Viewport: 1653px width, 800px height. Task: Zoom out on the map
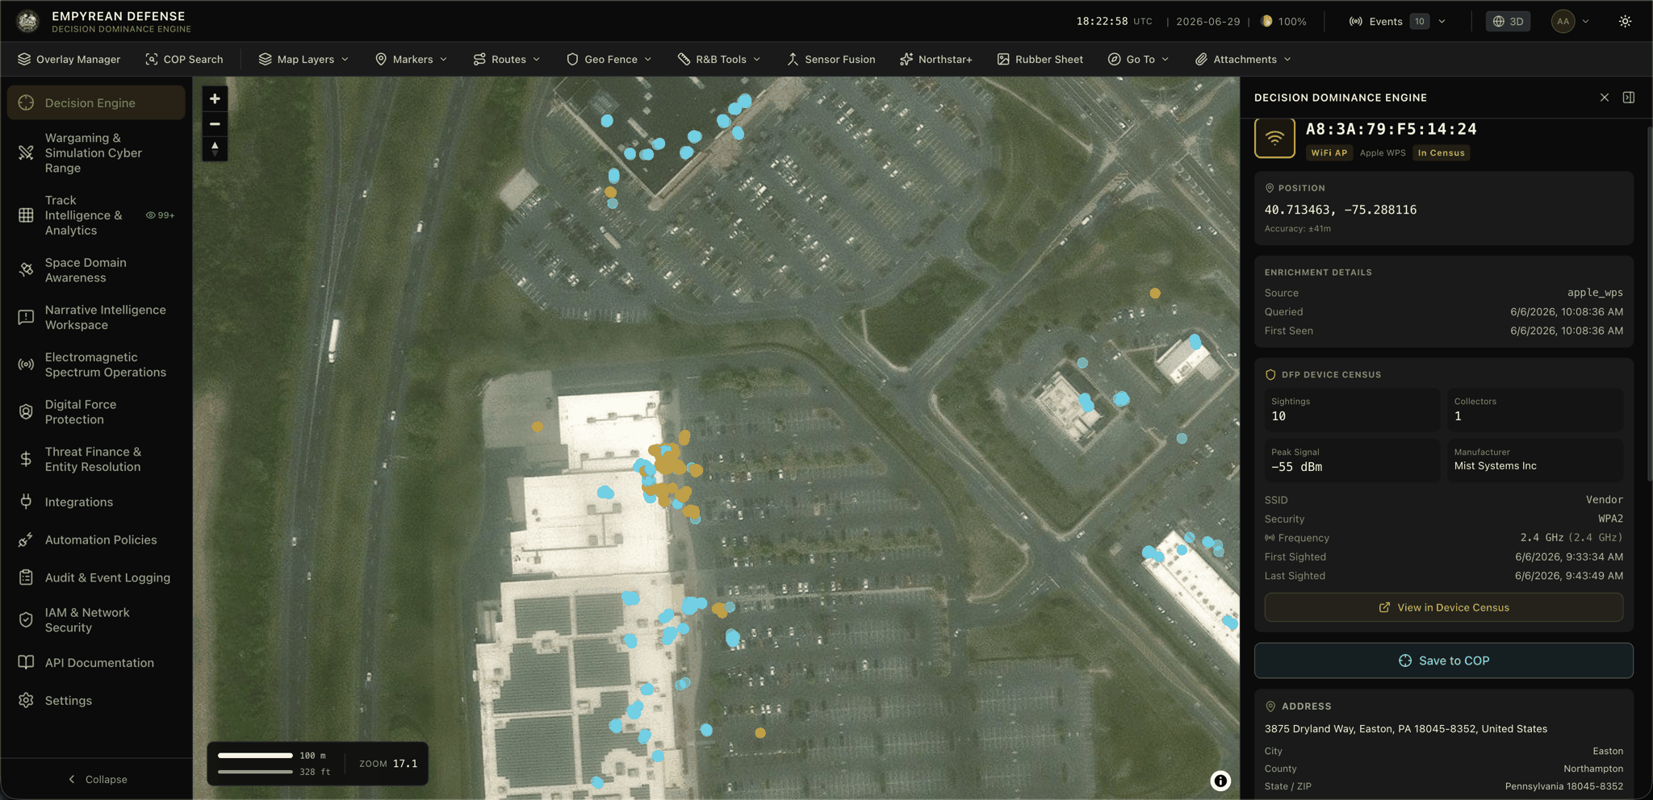(215, 123)
